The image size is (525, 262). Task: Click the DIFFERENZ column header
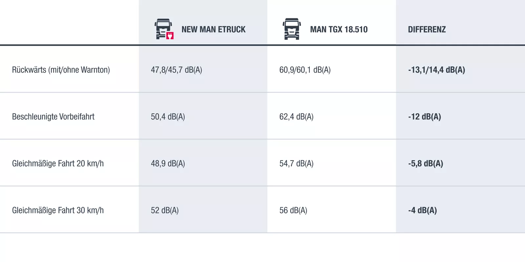[427, 29]
